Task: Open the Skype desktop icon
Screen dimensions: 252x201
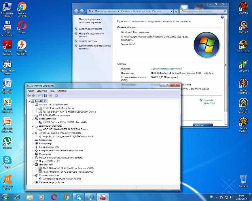Action: point(7,162)
